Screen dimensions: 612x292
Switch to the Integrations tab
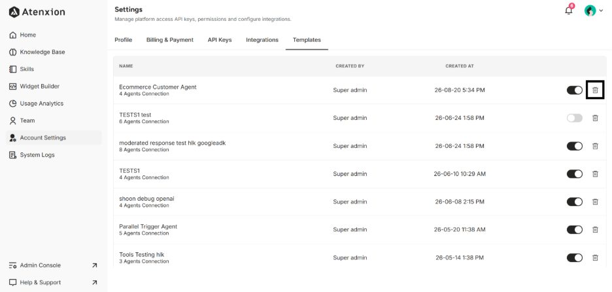click(262, 40)
